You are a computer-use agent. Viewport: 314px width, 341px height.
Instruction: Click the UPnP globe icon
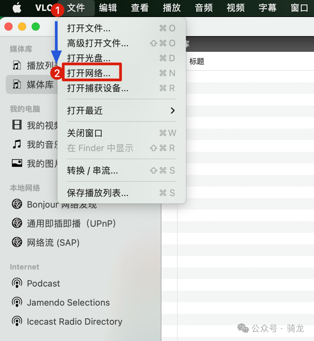coord(17,223)
